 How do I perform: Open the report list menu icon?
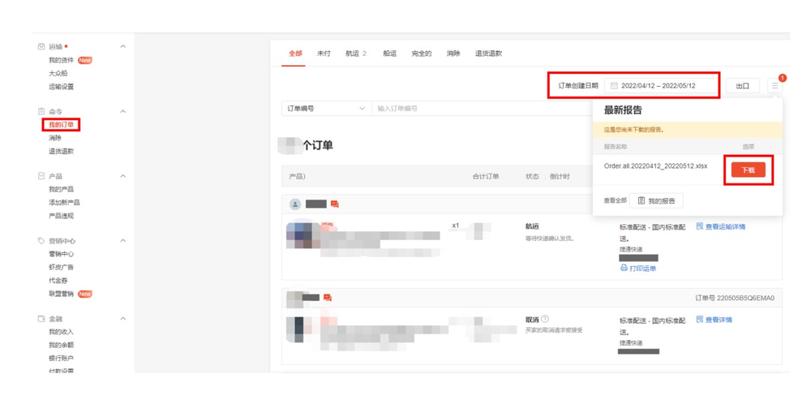pyautogui.click(x=775, y=85)
